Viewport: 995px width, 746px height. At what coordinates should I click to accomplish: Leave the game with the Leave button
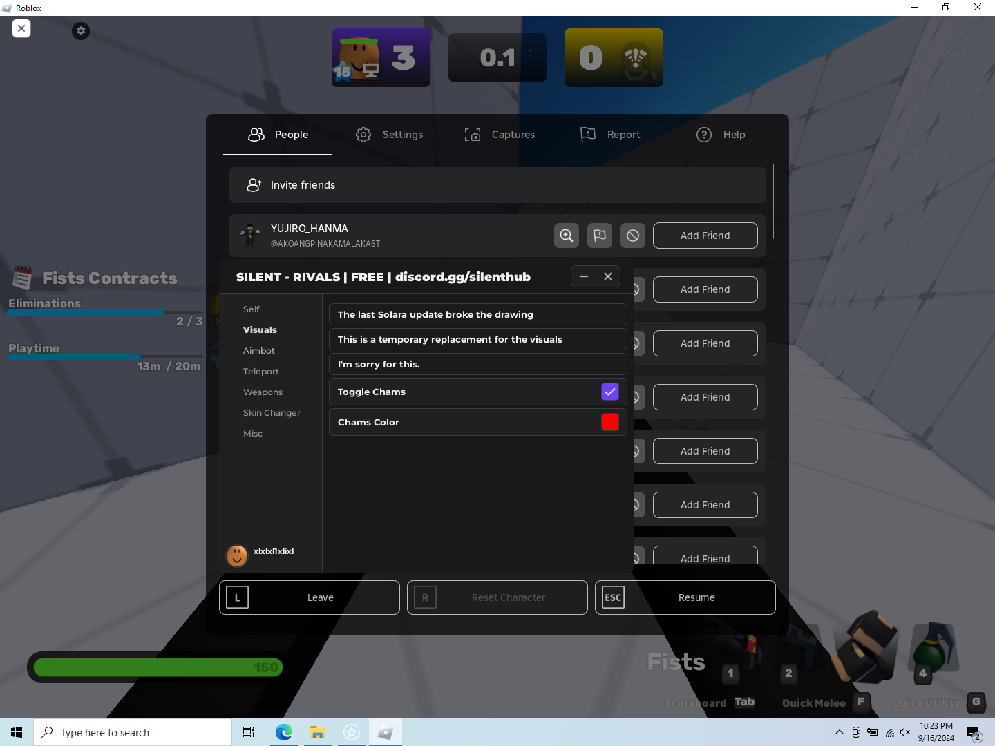[x=310, y=597]
